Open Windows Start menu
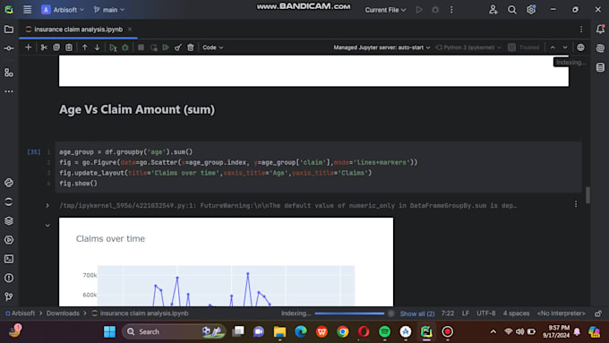The image size is (609, 343). point(109,331)
